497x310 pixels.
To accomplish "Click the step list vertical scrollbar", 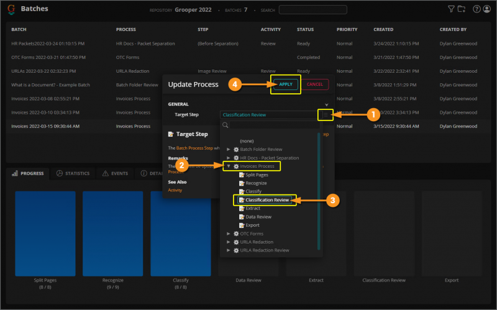I will coord(319,191).
